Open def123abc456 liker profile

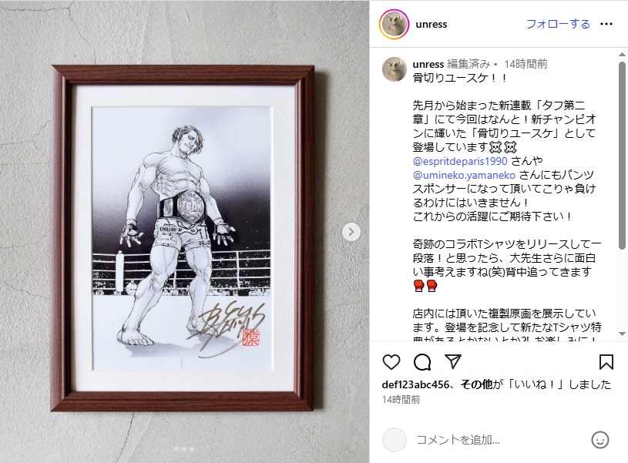[415, 384]
